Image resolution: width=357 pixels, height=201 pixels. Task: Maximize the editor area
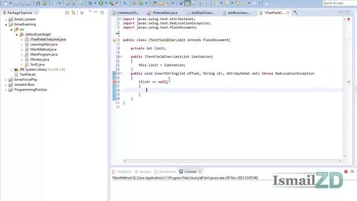click(347, 12)
